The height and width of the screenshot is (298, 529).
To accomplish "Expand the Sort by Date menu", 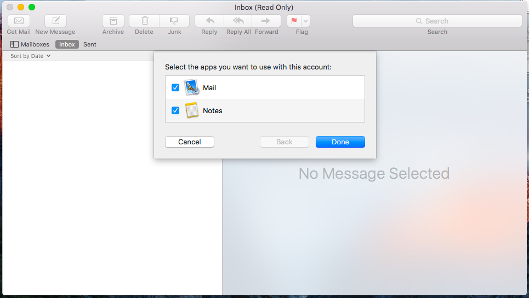I will click(31, 56).
